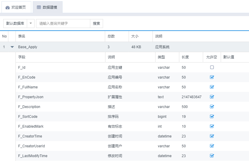Viewport: 249px width, 161px height.
Task: Click the 默认数据库 button
Action: (x=15, y=24)
